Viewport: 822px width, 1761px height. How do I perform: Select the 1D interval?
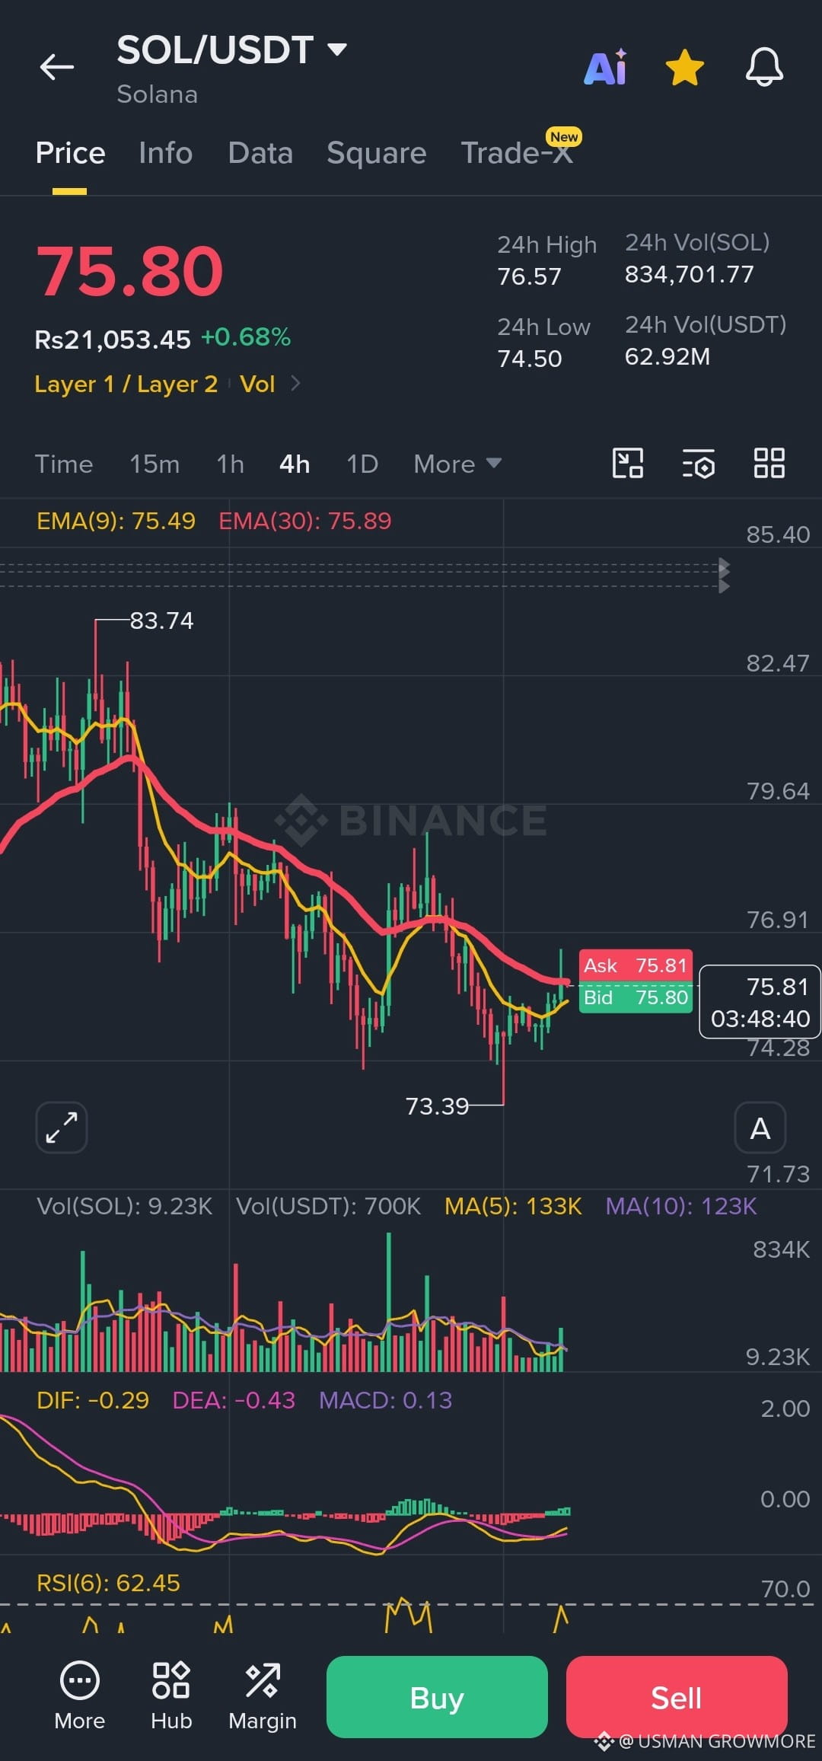(362, 464)
